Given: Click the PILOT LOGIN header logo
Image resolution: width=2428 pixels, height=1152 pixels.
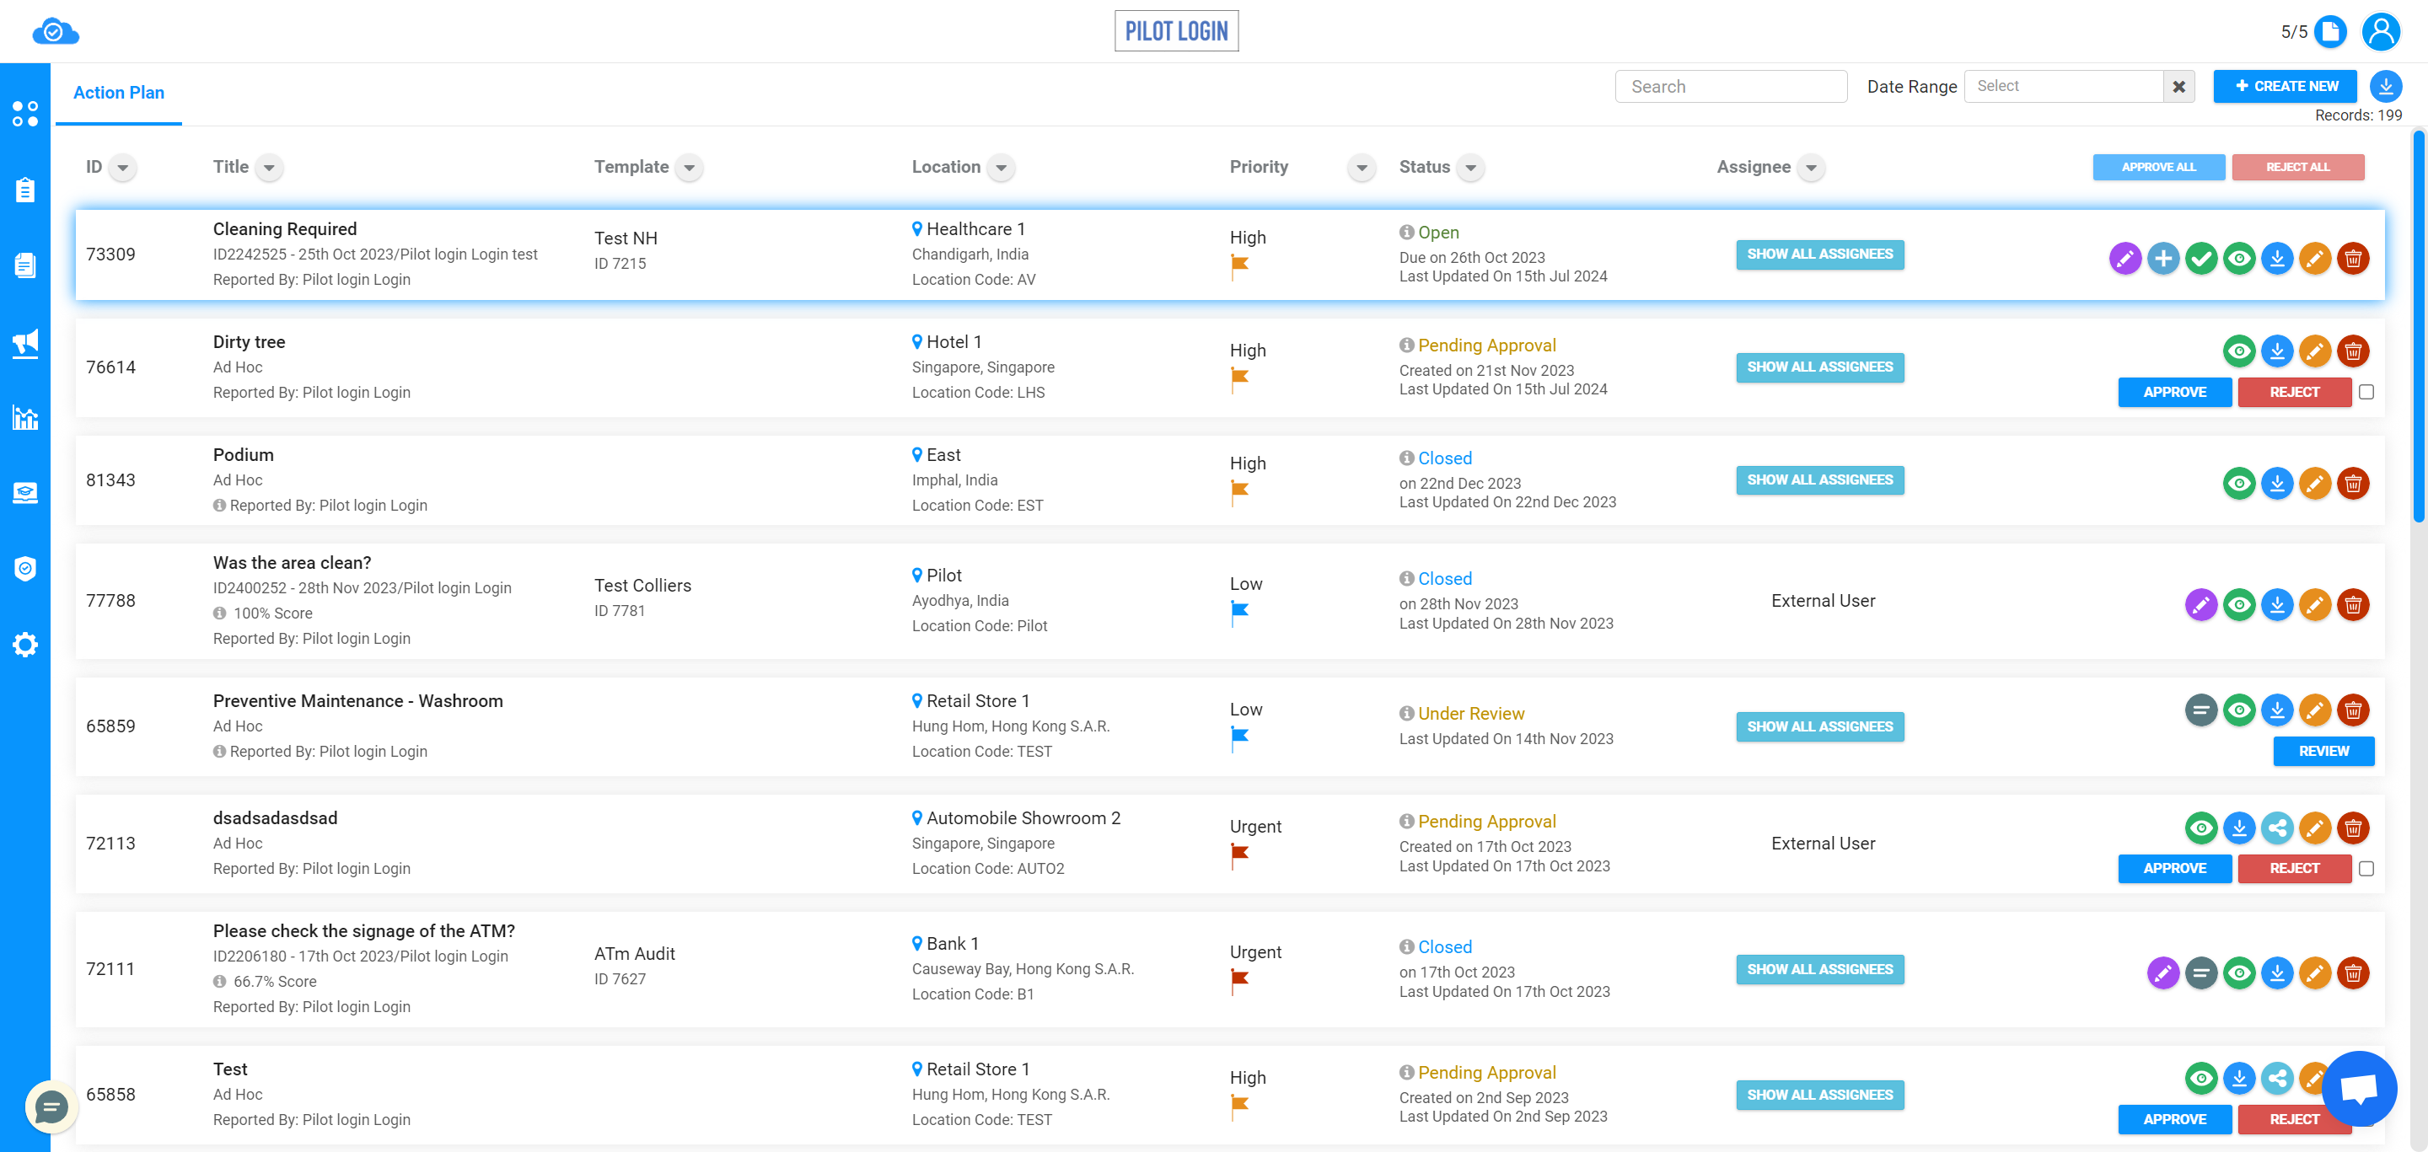Looking at the screenshot, I should click(x=1176, y=31).
